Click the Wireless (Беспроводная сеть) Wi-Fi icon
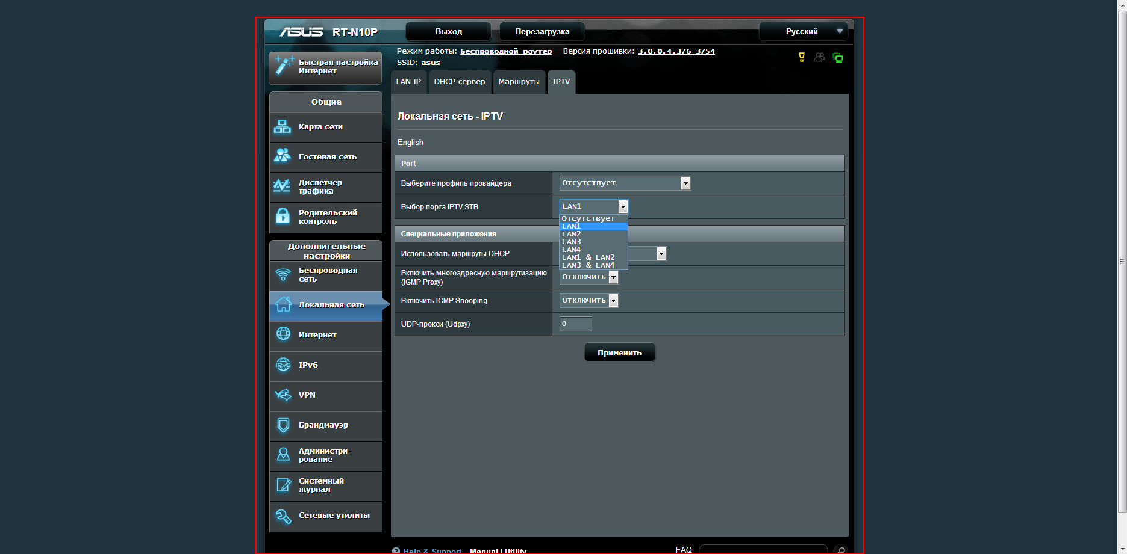The height and width of the screenshot is (554, 1127). pos(283,275)
